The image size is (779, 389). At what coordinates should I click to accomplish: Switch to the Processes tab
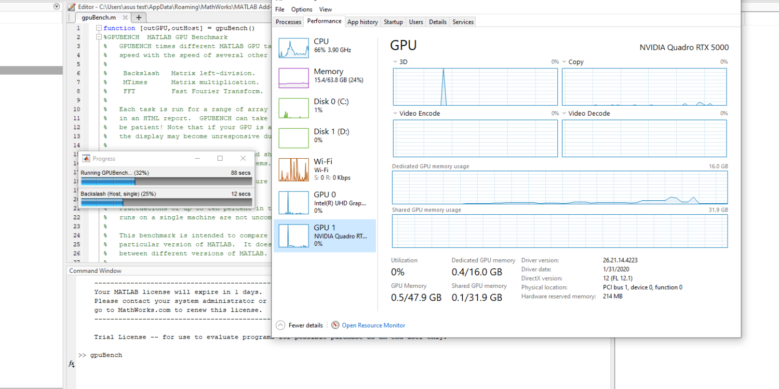pos(288,22)
